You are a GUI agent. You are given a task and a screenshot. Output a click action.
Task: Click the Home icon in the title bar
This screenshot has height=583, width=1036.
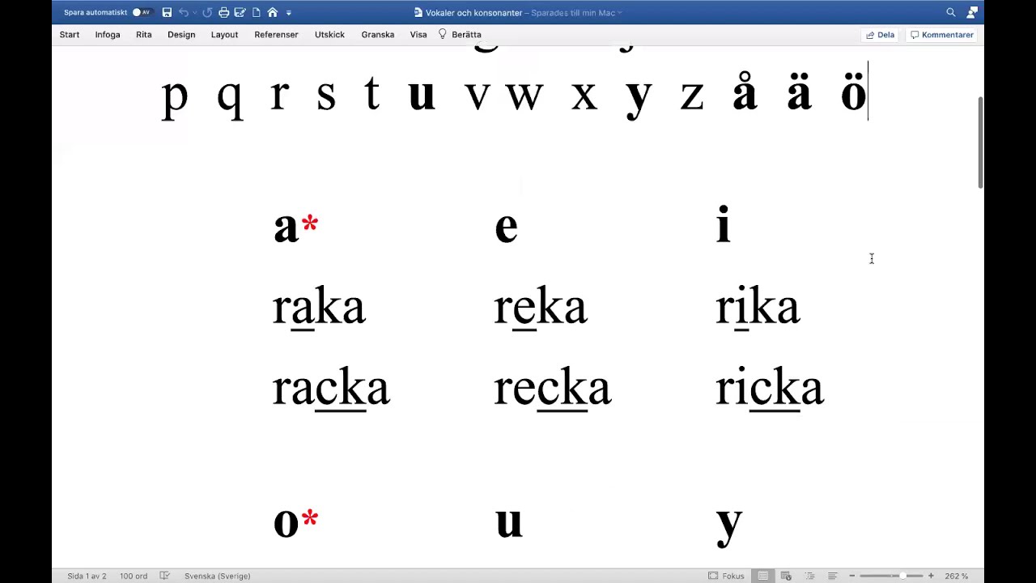coord(273,12)
